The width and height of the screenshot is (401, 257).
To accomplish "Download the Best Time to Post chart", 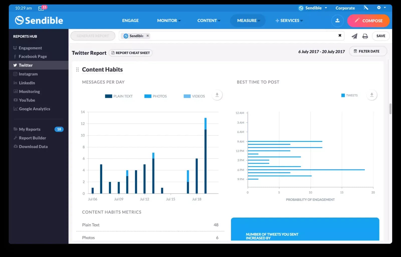I will [372, 95].
